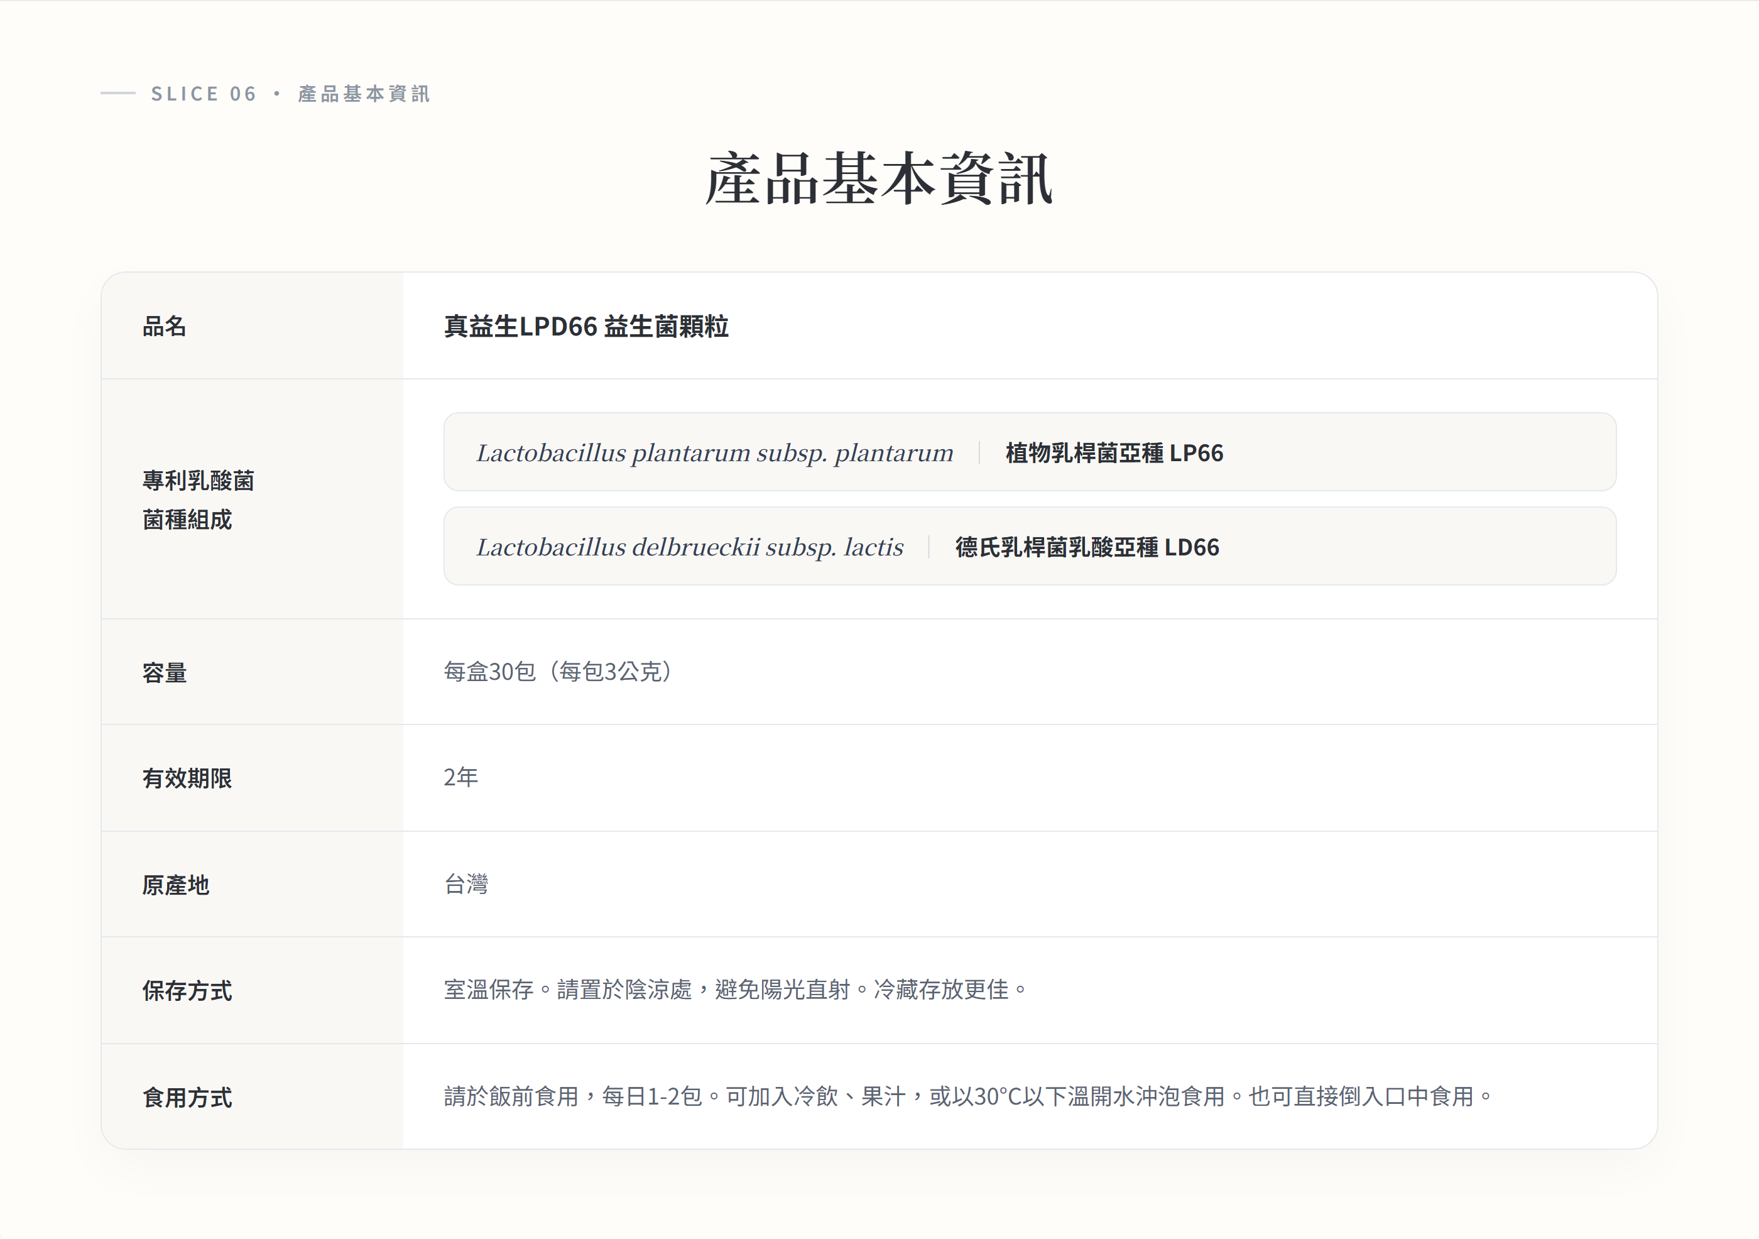Click the 德氏乳桿菌乳酸亞種 LD66 label
1759x1239 pixels.
click(x=1087, y=547)
